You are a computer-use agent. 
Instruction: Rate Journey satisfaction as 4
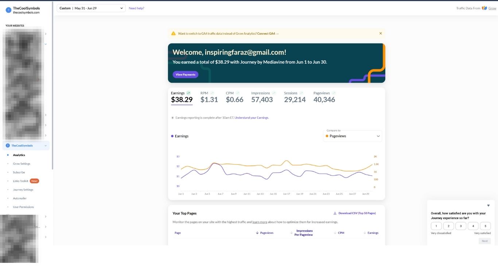pyautogui.click(x=473, y=226)
